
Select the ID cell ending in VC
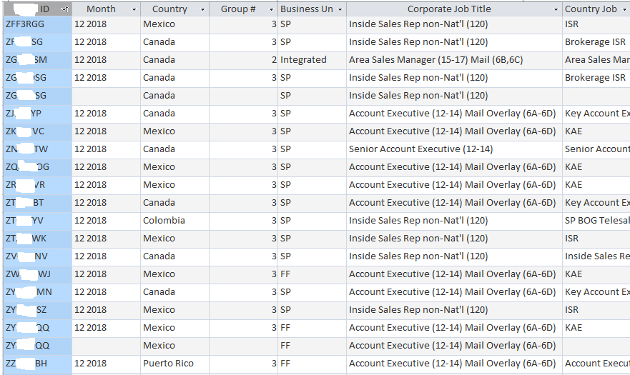tap(37, 131)
